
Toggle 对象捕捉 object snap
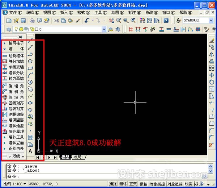(x=157, y=184)
